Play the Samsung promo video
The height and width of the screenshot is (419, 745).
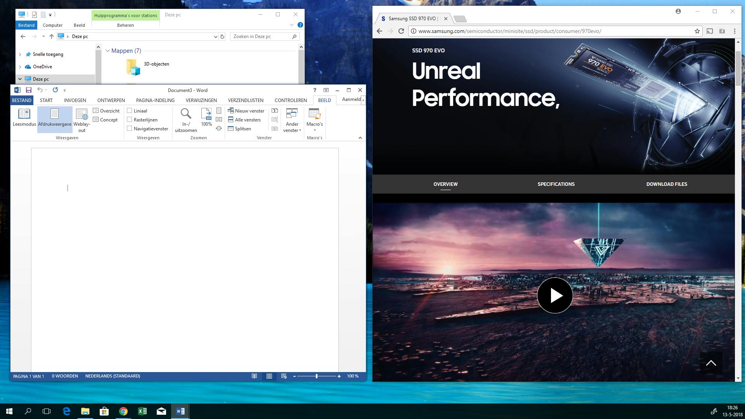point(554,295)
